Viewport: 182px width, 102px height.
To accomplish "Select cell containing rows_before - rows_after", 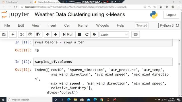I will tap(103, 42).
